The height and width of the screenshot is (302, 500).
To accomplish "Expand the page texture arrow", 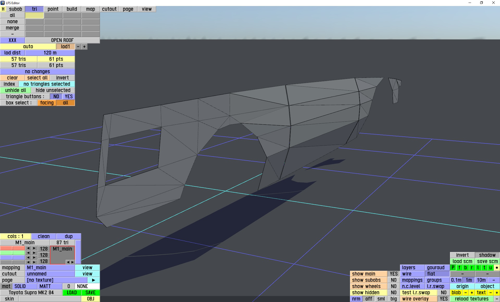I will point(93,280).
